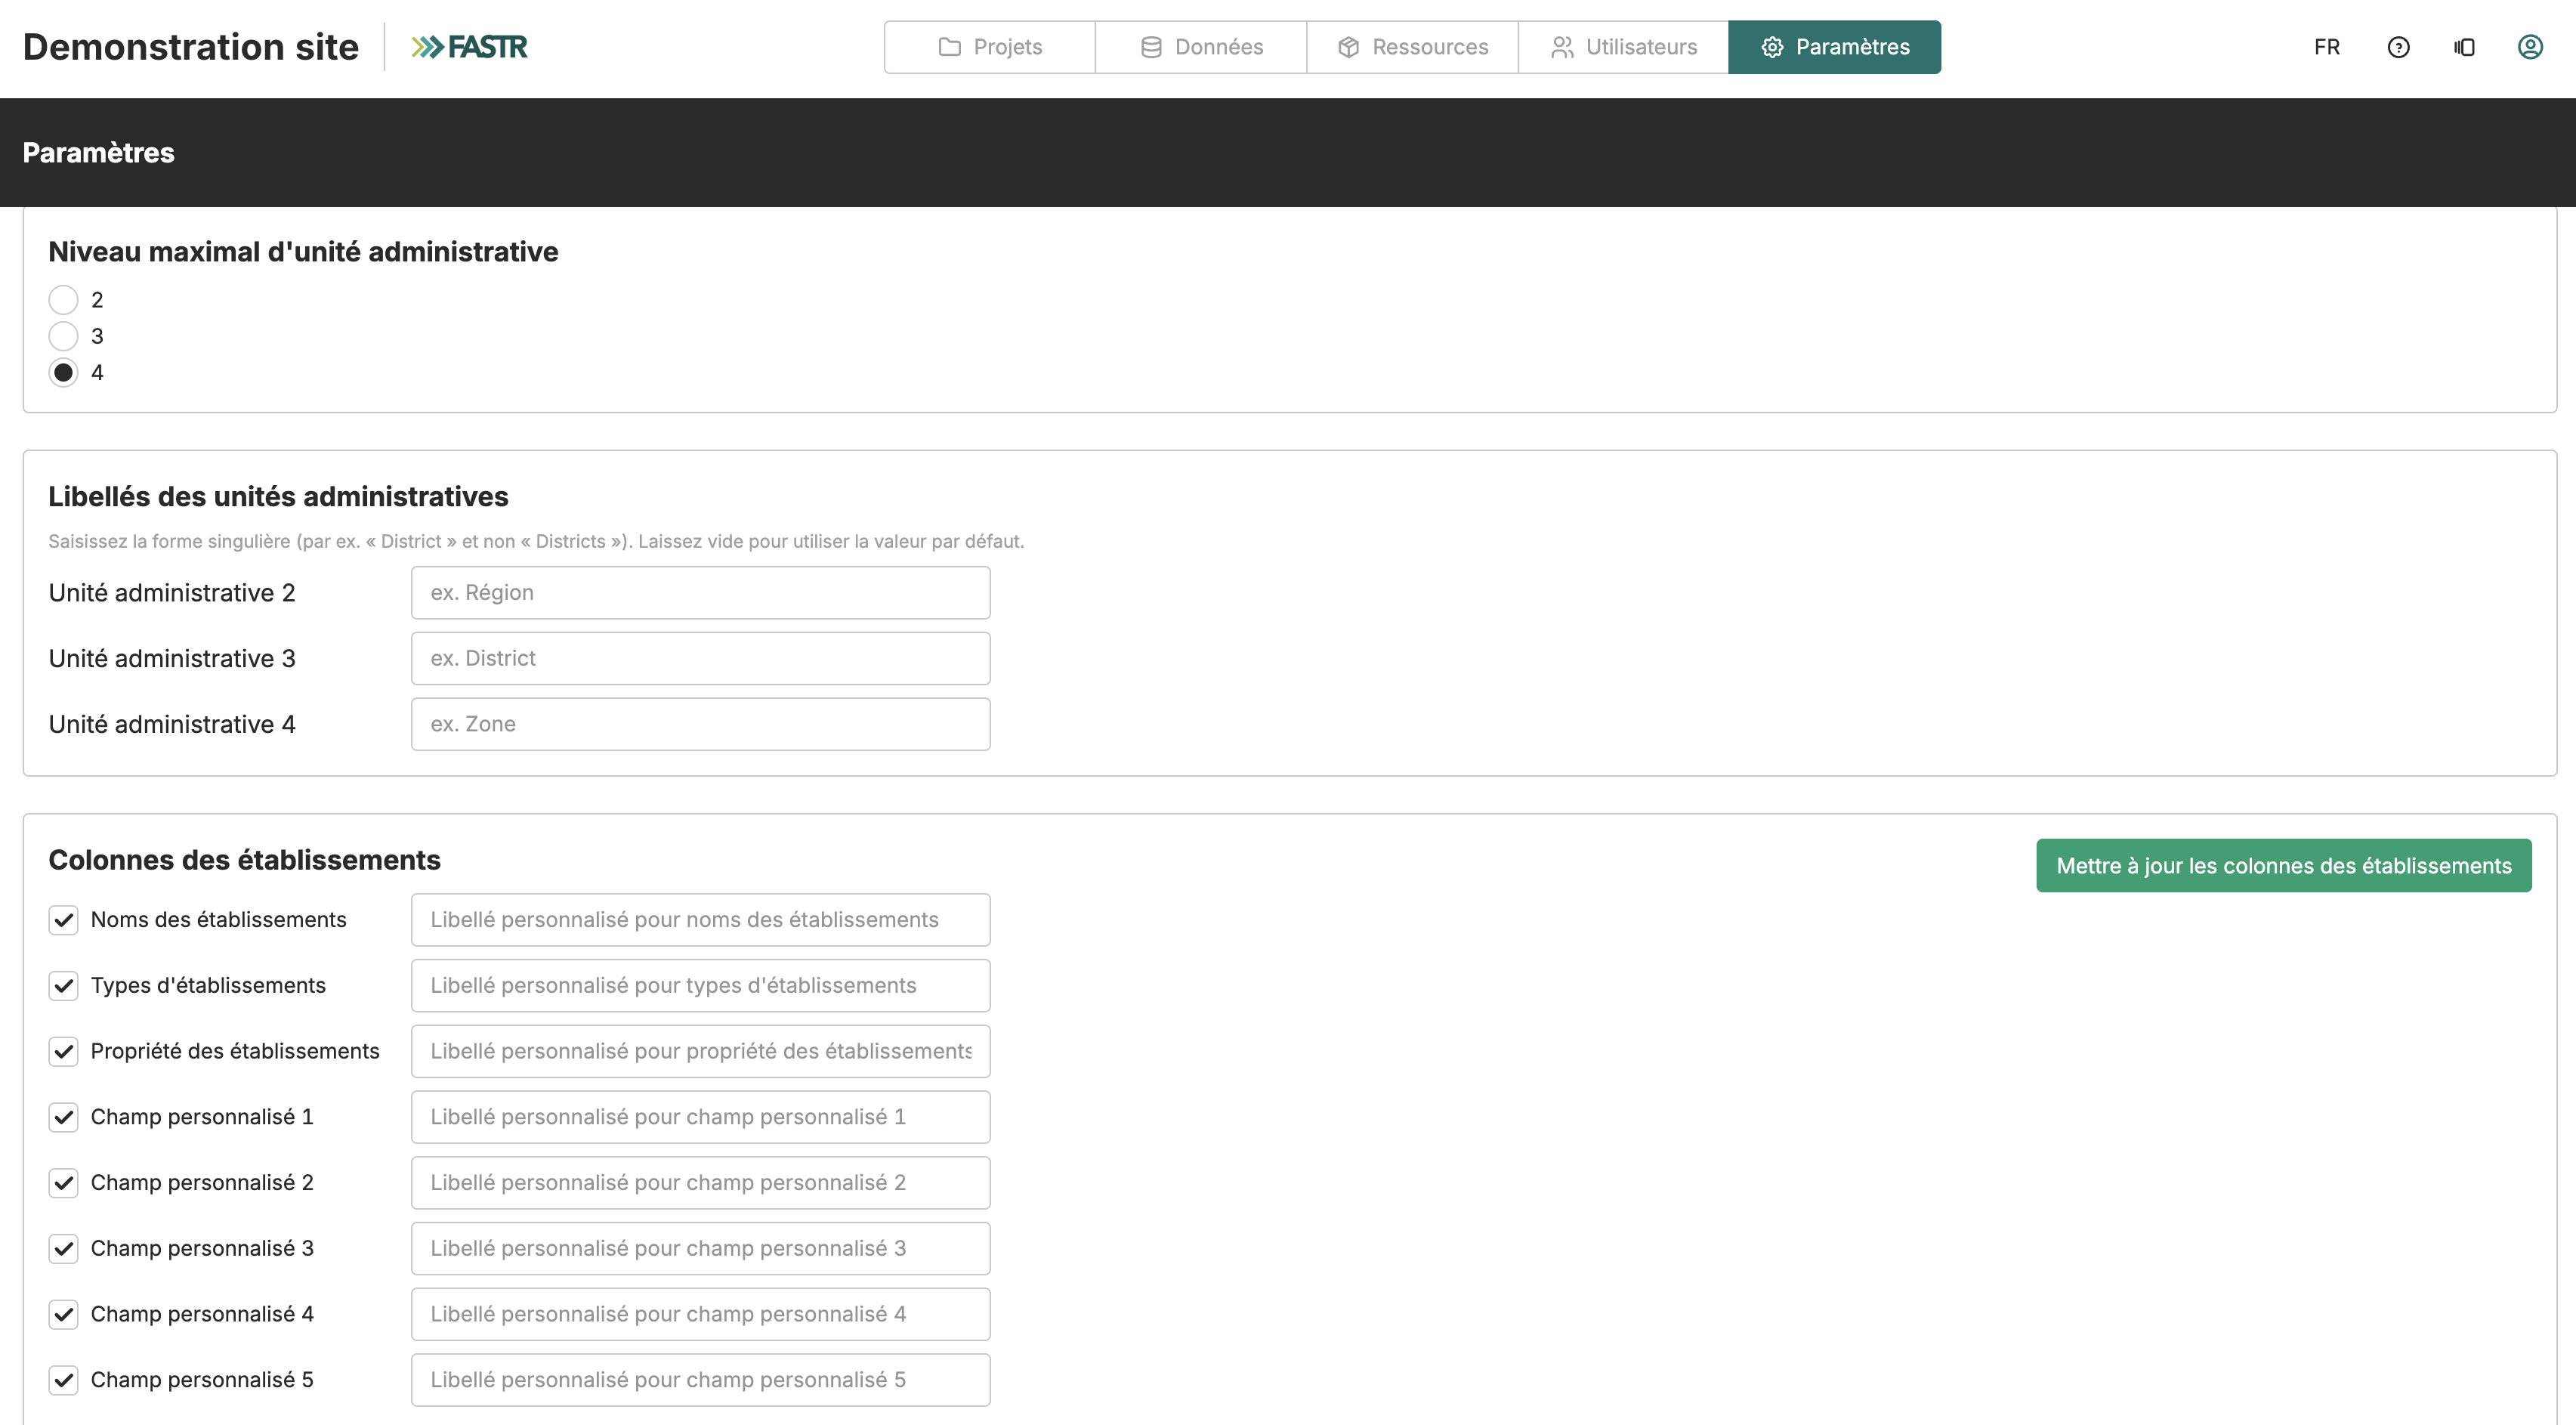Toggle Champ personnalisé 1 checkbox
2576x1425 pixels.
point(63,1117)
